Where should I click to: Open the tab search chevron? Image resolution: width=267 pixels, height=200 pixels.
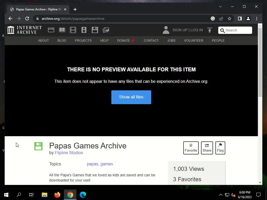point(220,7)
